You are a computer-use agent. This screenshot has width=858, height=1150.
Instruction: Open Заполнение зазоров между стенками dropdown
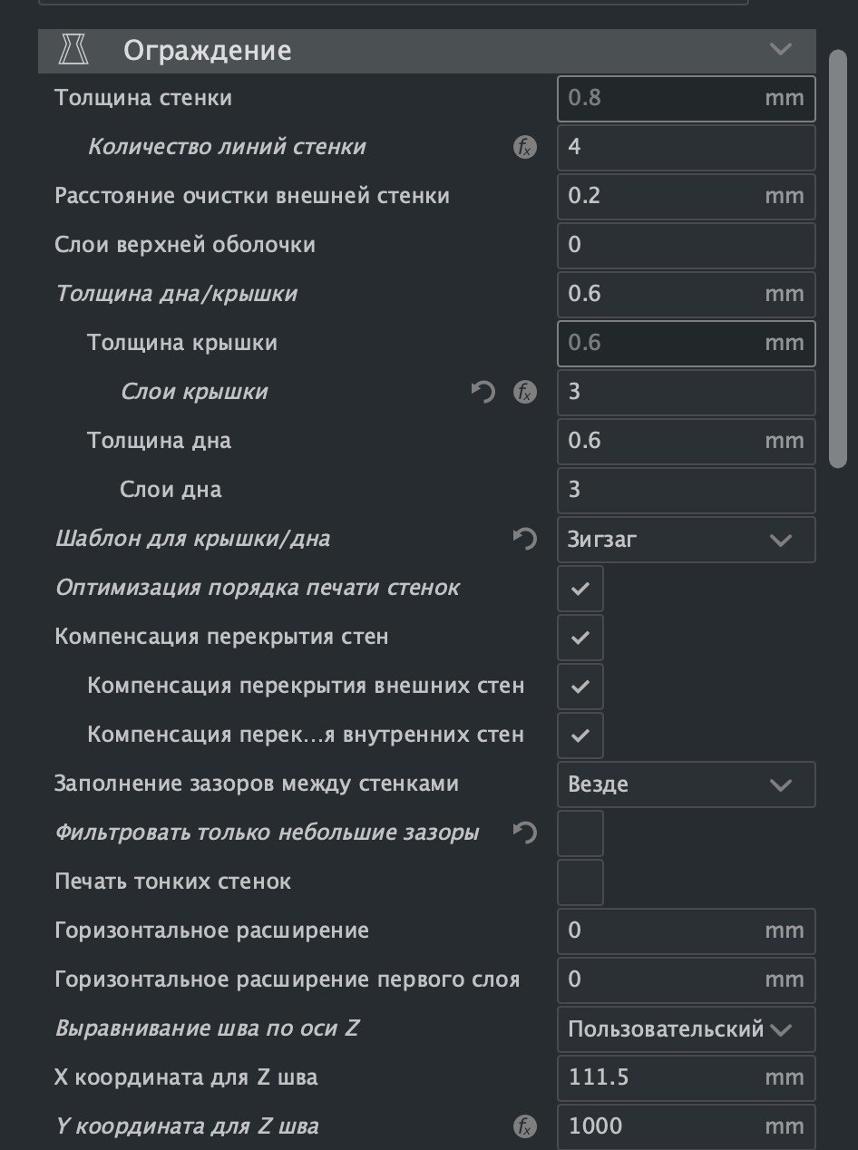[687, 785]
